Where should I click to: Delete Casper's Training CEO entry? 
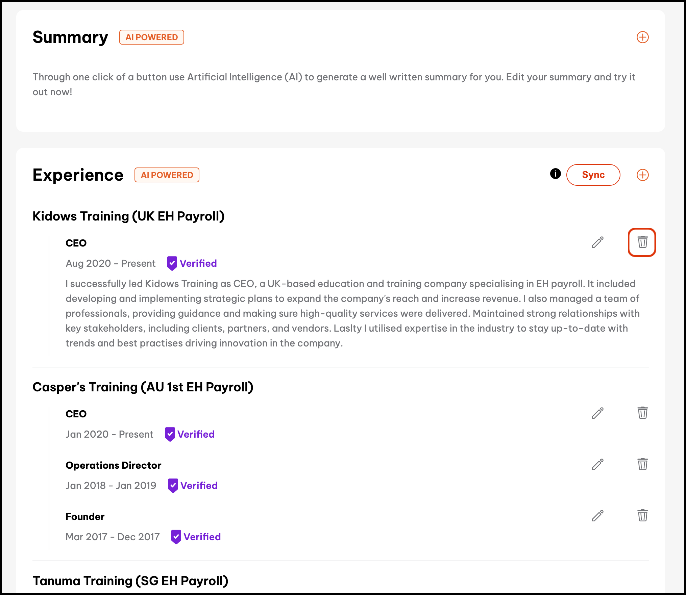pyautogui.click(x=642, y=413)
